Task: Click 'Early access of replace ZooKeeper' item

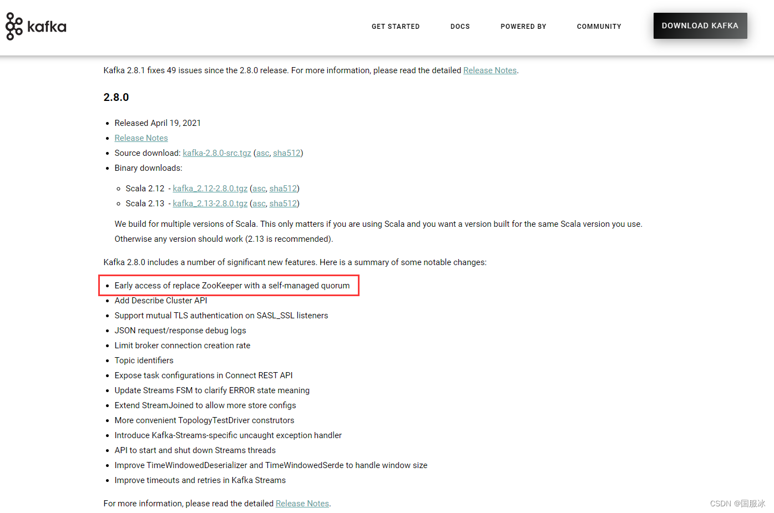Action: [x=232, y=286]
